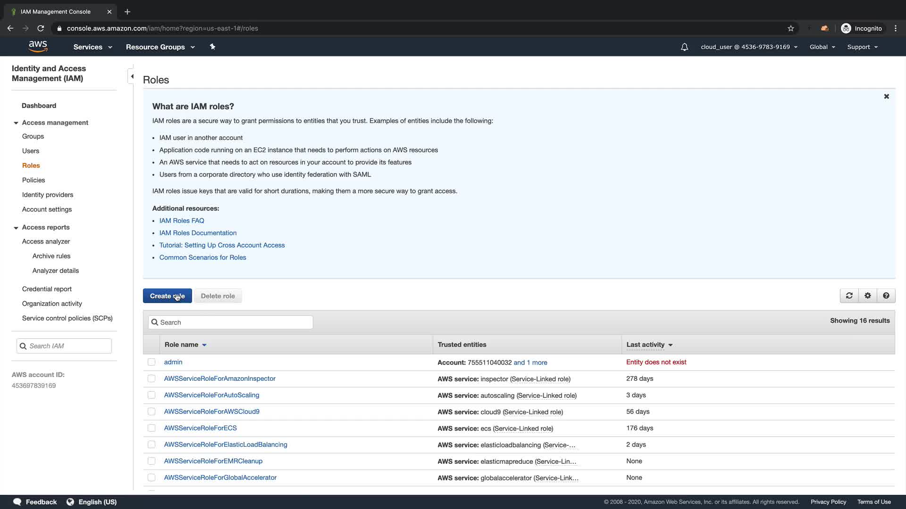The image size is (906, 509).
Task: Open the notifications bell icon
Action: coord(684,47)
